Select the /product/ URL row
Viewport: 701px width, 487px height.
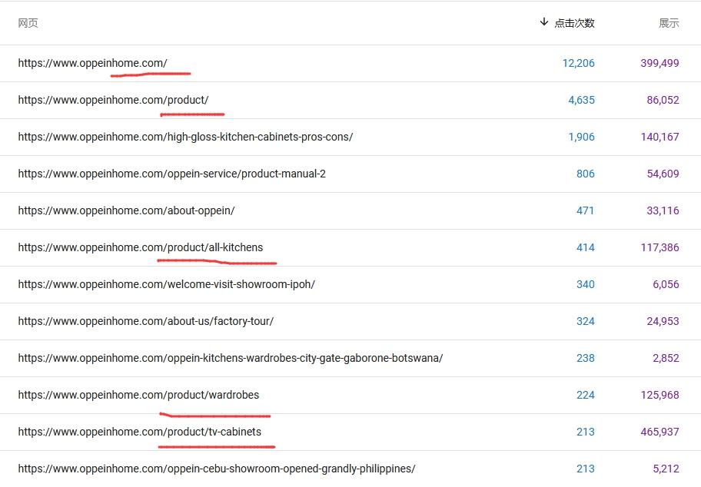pos(113,100)
